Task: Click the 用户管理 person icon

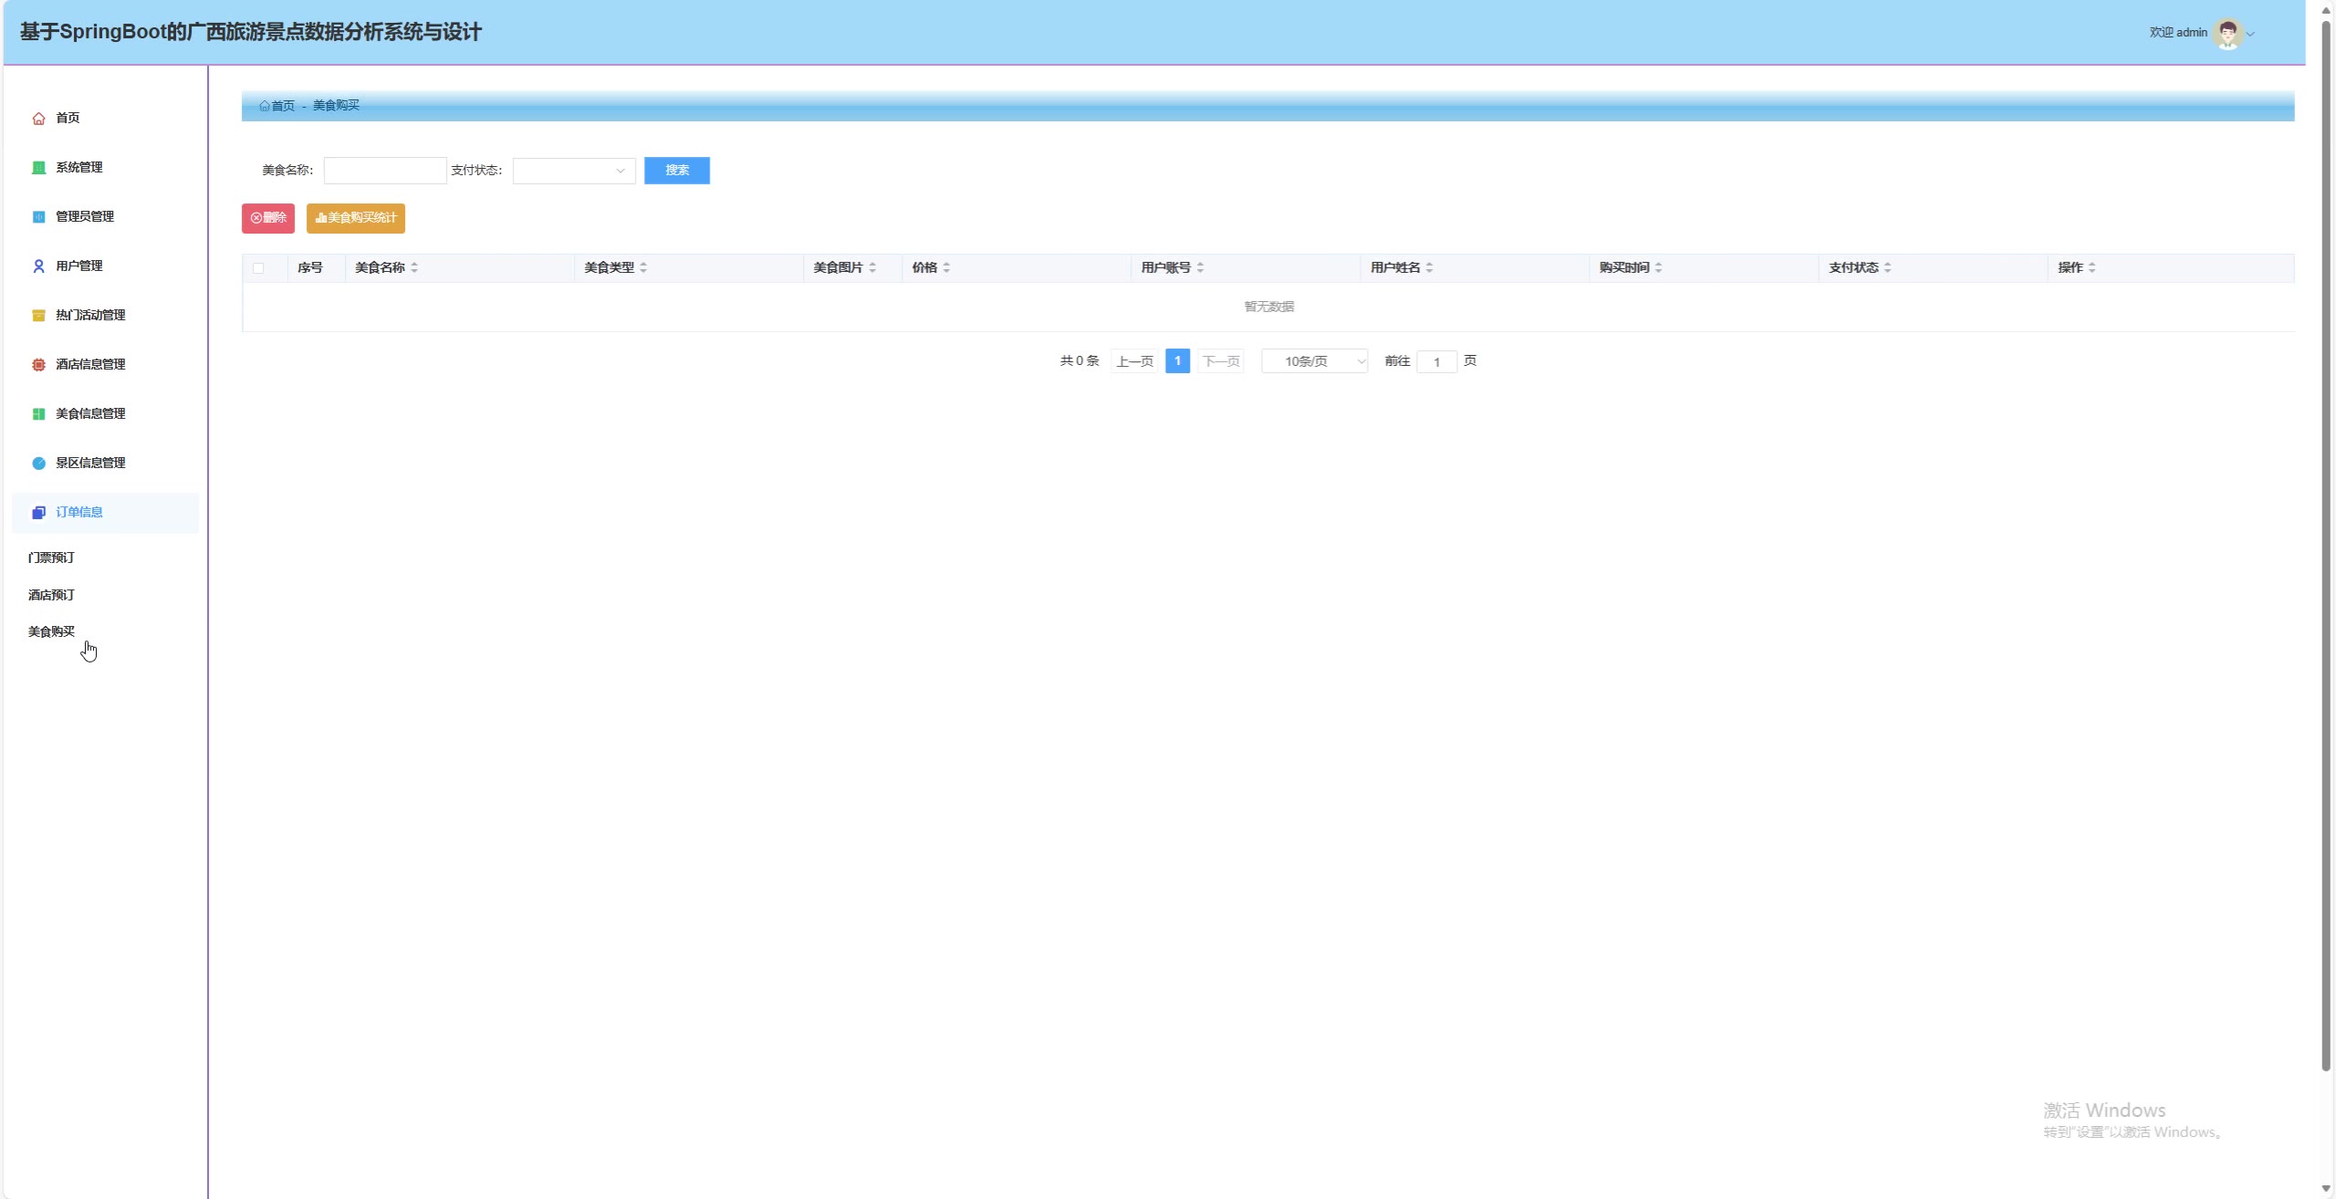Action: [38, 266]
